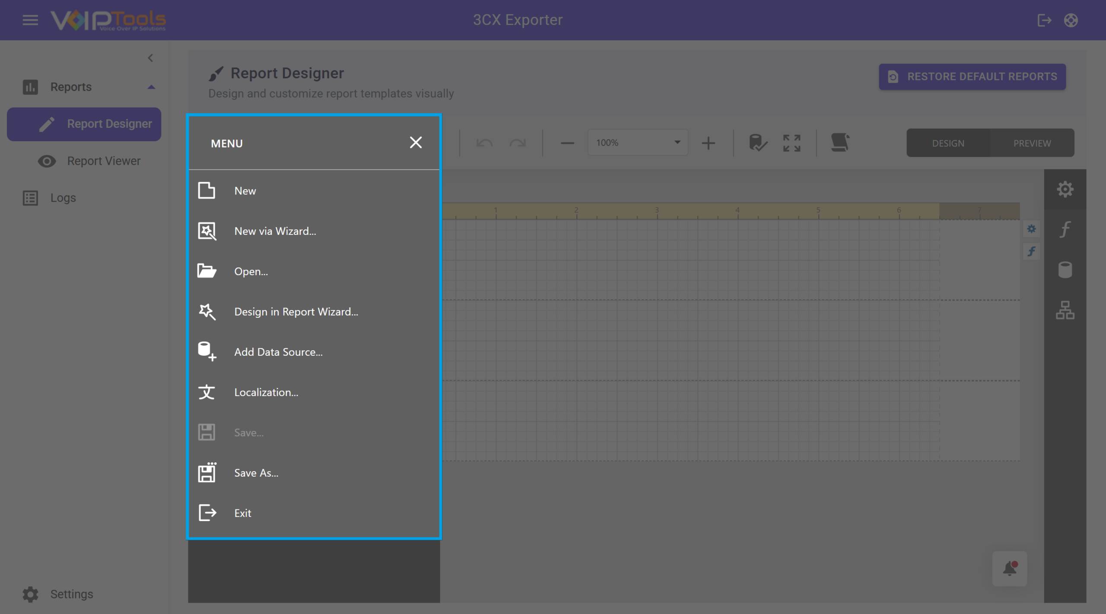Click the validate bindings icon

(x=758, y=143)
